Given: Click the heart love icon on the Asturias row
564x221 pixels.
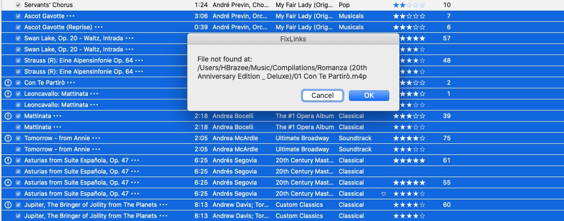Looking at the screenshot, I should click(383, 194).
